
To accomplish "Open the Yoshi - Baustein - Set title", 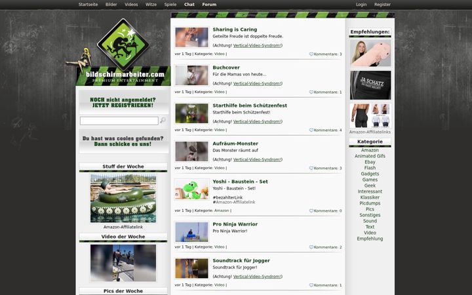I will pos(240,182).
